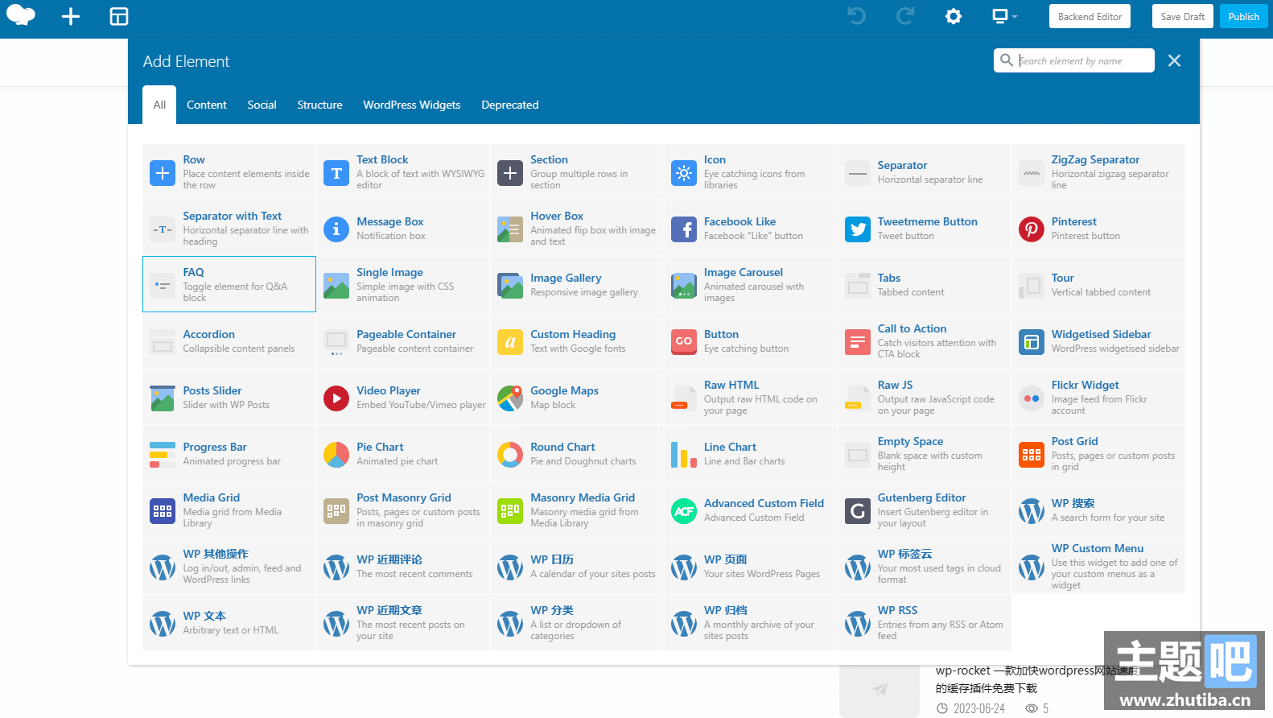Add the Tour element

[x=1098, y=284]
